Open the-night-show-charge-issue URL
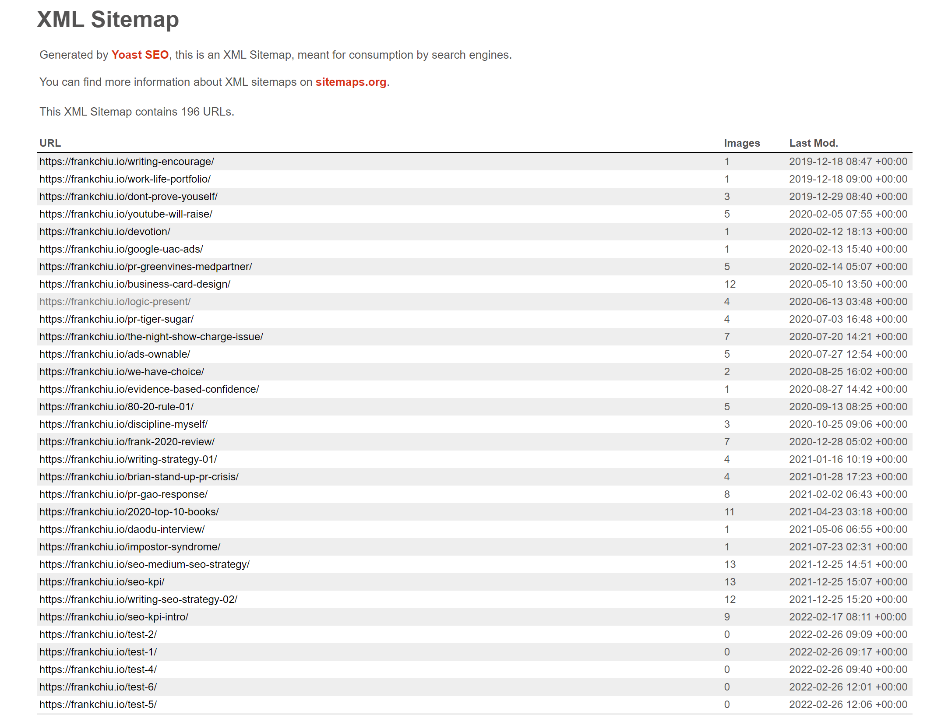Viewport: 948px width, 715px height. [x=151, y=337]
